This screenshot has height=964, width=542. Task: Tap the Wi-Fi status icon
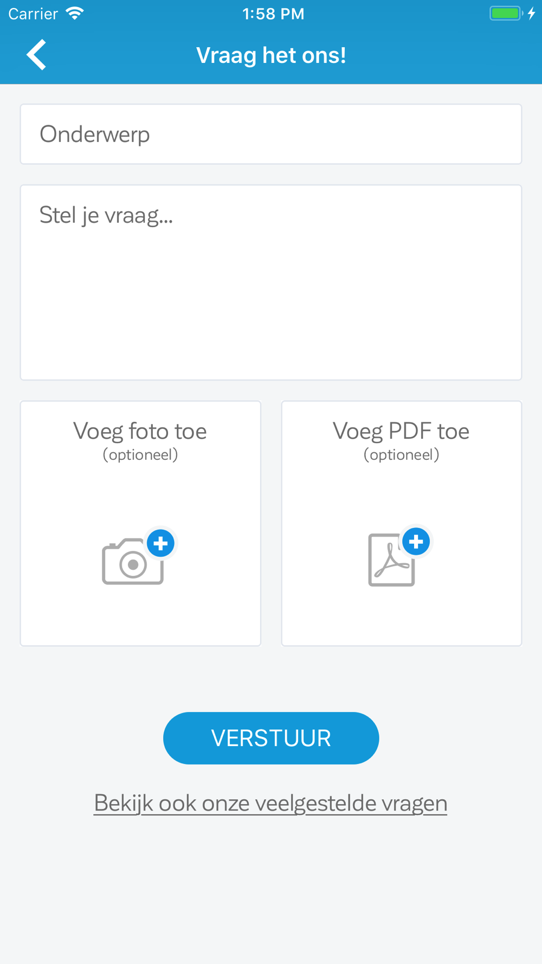coord(75,14)
